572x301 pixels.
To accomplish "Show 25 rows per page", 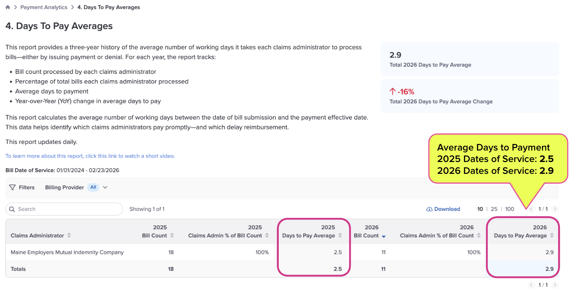I will coord(494,209).
